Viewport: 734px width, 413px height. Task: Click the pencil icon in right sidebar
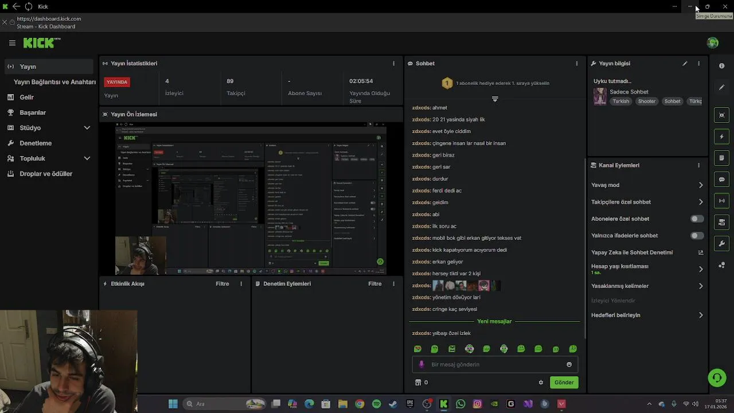click(x=722, y=87)
